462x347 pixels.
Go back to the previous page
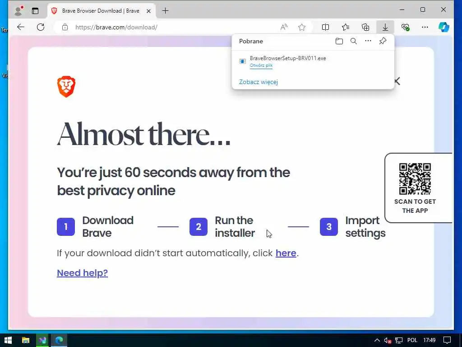point(21,27)
